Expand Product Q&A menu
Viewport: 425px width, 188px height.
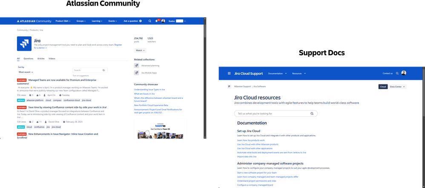tap(63, 21)
